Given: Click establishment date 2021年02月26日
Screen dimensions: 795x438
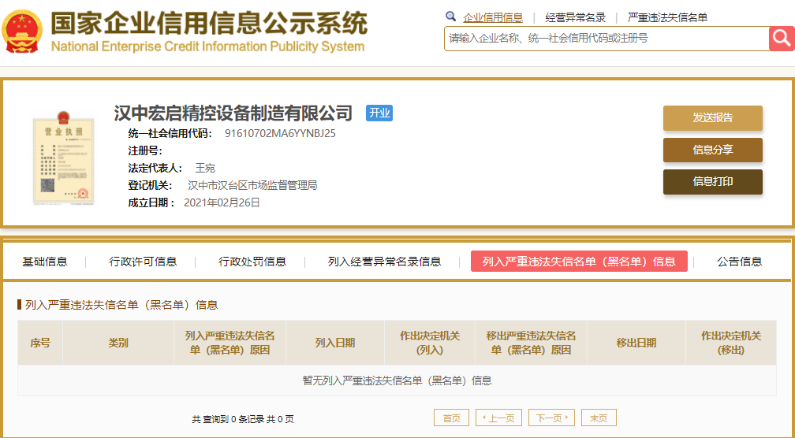Looking at the screenshot, I should click(x=222, y=203).
